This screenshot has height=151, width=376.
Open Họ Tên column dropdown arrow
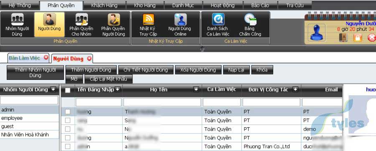point(196,89)
